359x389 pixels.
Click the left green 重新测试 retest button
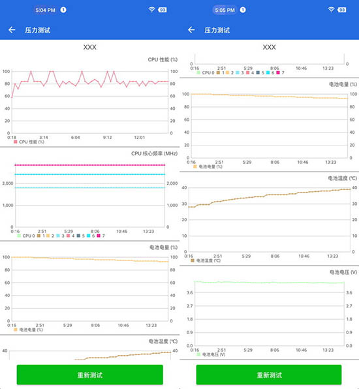pyautogui.click(x=90, y=375)
